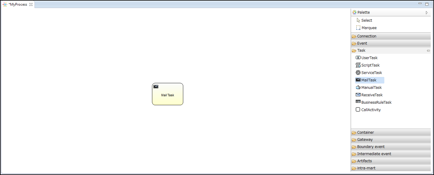Select the Mail Task node label on canvas
Viewport: 434px width, 175px height.
(167, 95)
